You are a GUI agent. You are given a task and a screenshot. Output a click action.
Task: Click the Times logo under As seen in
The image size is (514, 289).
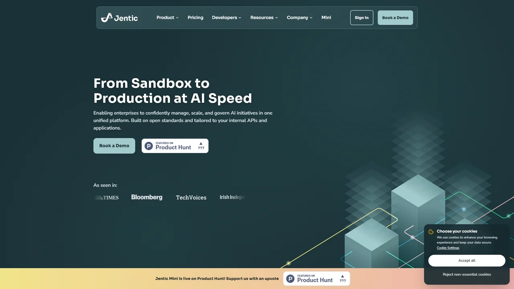click(x=107, y=197)
